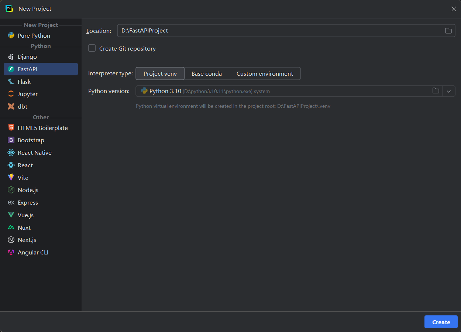461x332 pixels.
Task: Click the Nuxt mountain icon
Action: [x=11, y=227]
